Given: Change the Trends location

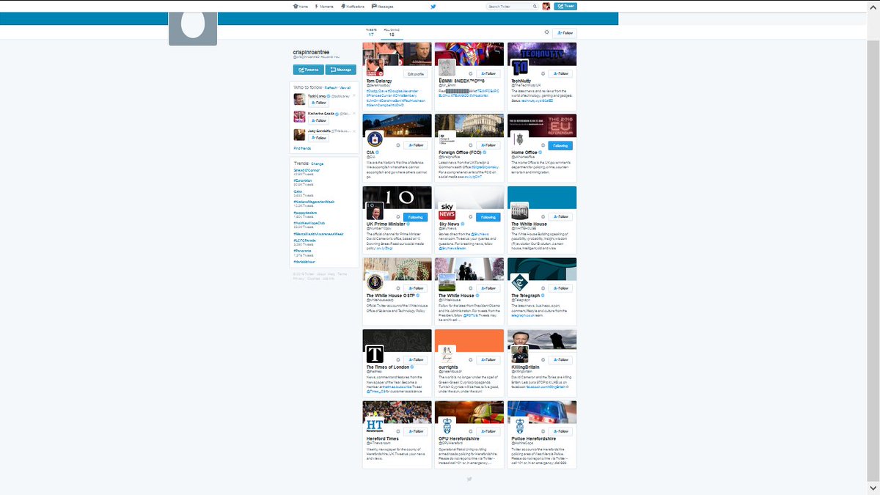Looking at the screenshot, I should (317, 164).
